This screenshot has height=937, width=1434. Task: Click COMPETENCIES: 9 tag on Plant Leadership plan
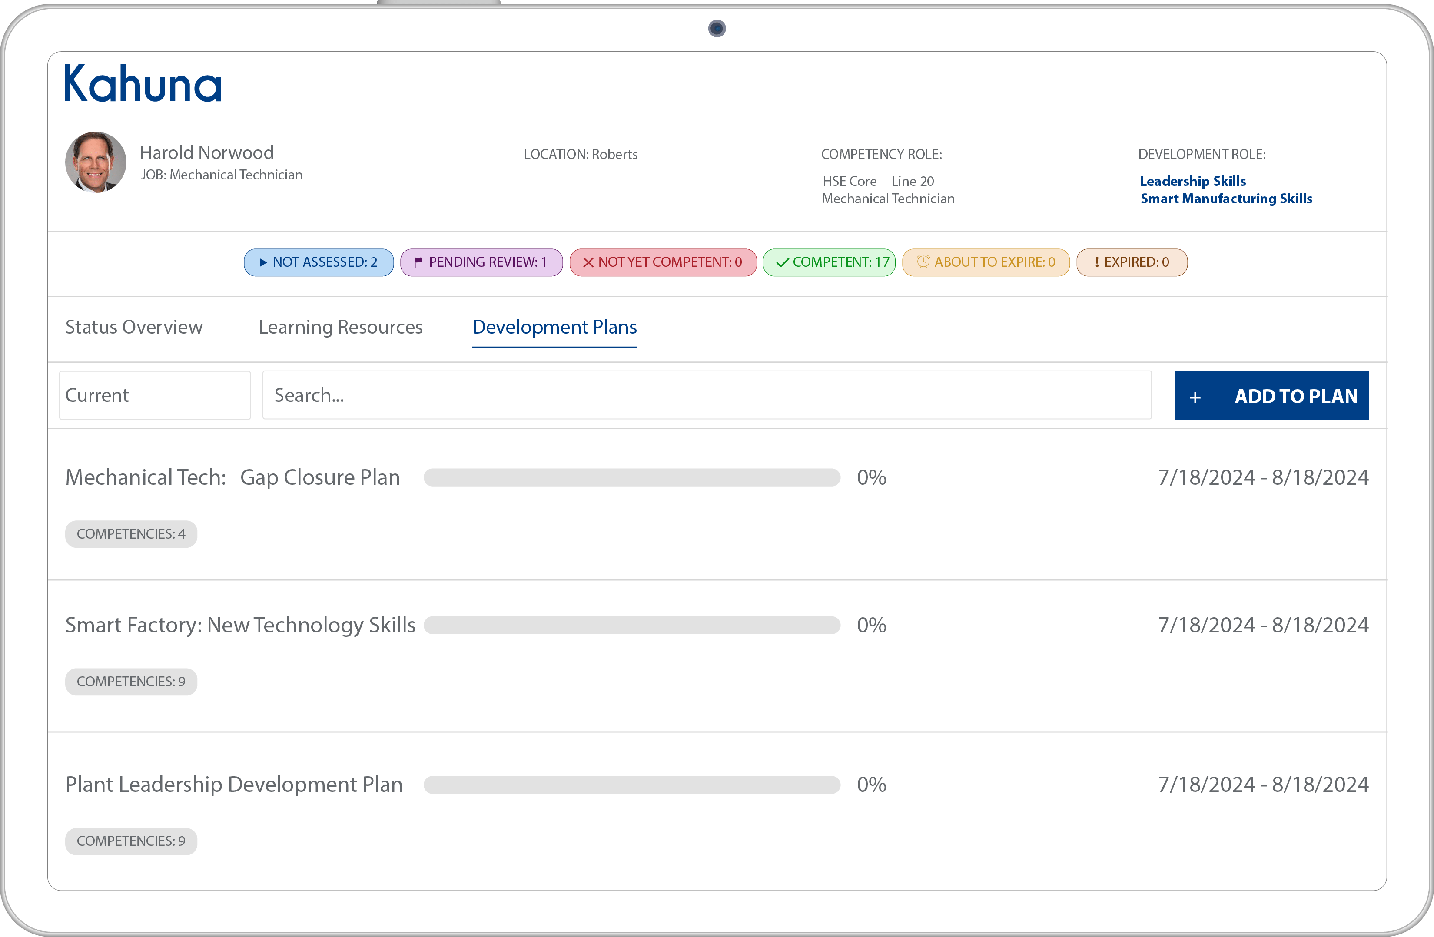coord(131,841)
